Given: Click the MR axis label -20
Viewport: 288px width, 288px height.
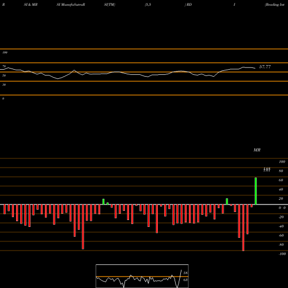Looking at the screenshot, I should pyautogui.click(x=281, y=217).
